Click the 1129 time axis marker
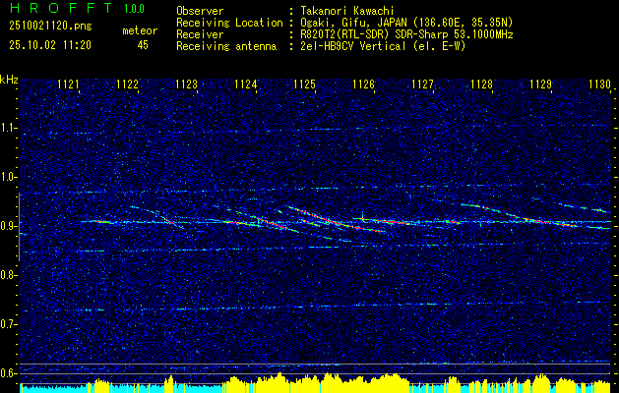Image resolution: width=619 pixels, height=393 pixels. click(x=540, y=84)
